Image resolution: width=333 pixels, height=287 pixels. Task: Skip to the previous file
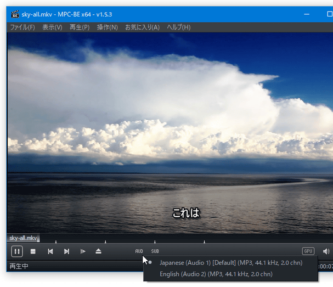pos(50,251)
